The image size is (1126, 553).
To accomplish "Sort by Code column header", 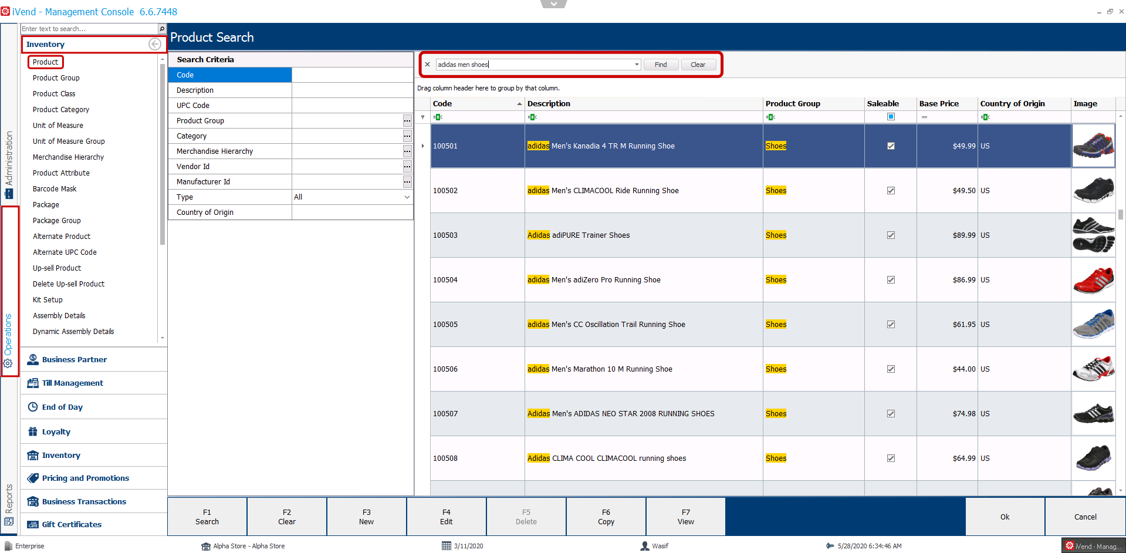I will tap(477, 103).
